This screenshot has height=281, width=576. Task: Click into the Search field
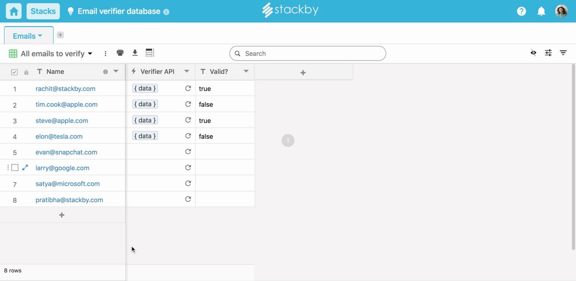tap(308, 53)
